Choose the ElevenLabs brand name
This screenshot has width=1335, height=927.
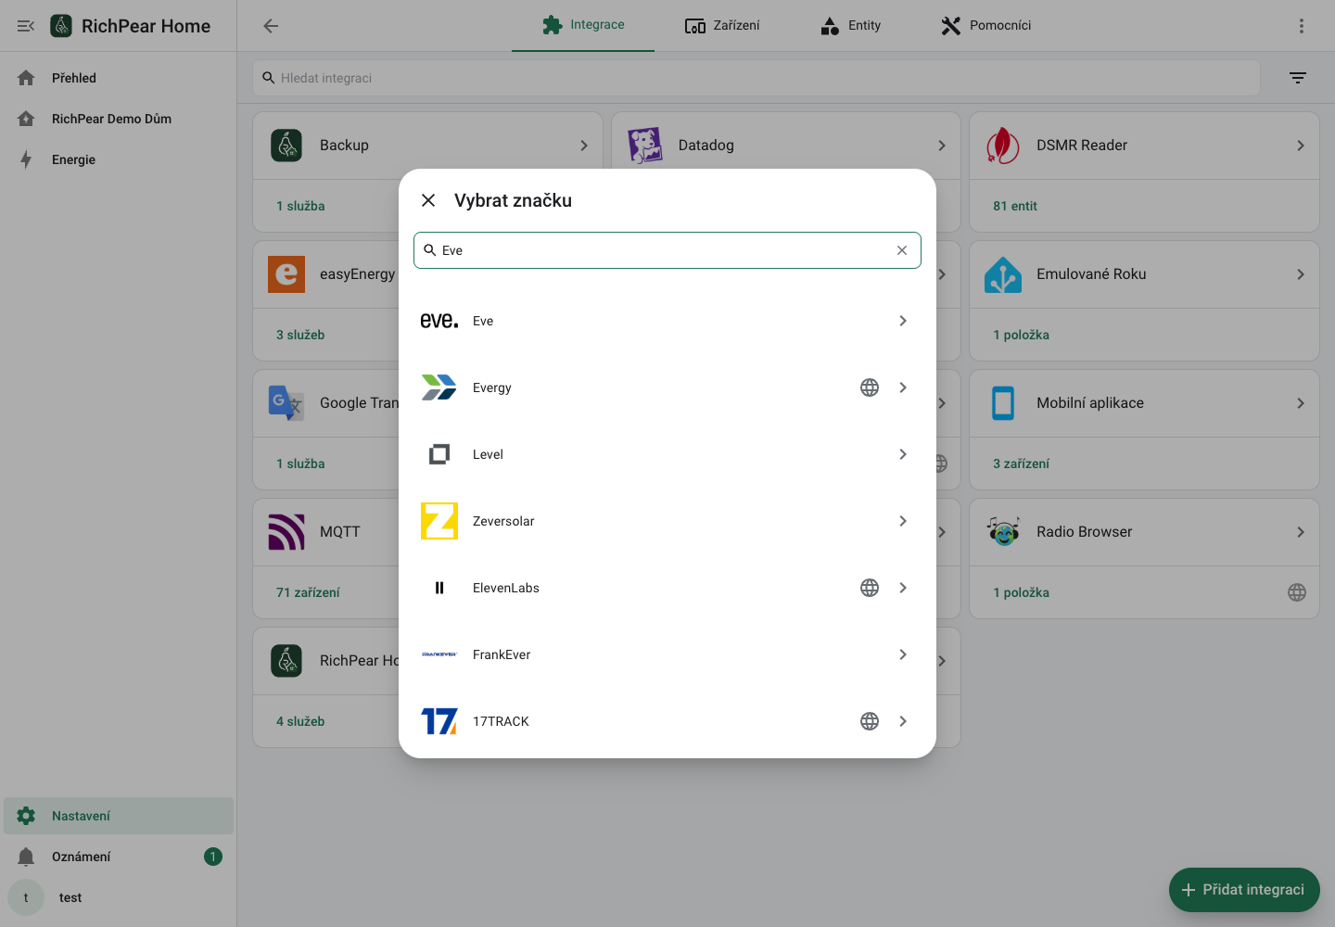point(506,588)
